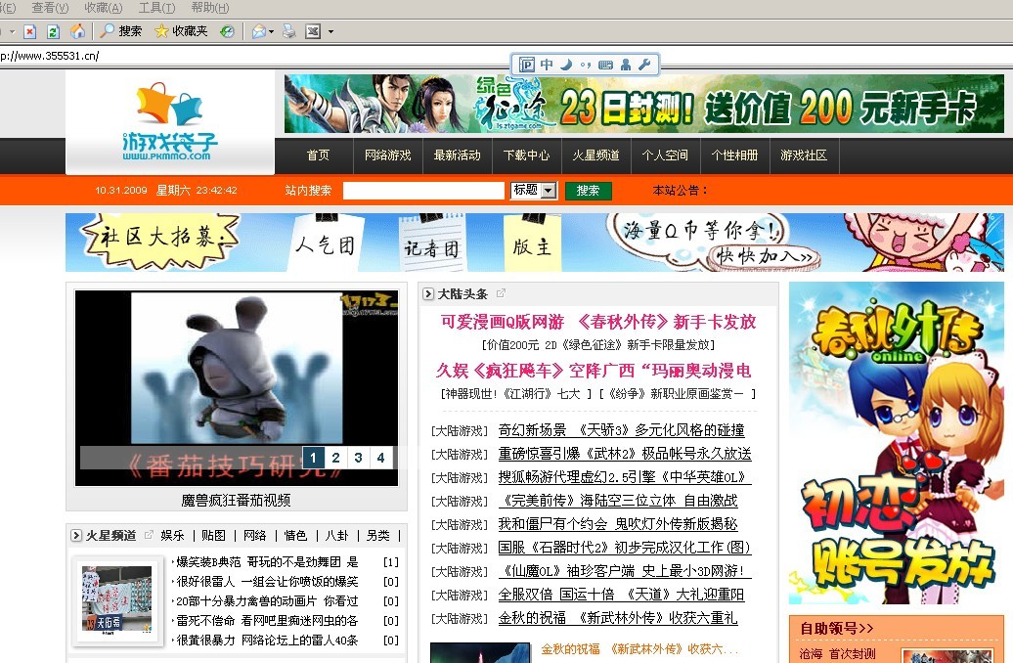Screen dimensions: 1013x663
Task: Select slide 4 in video slideshow
Action: coord(381,458)
